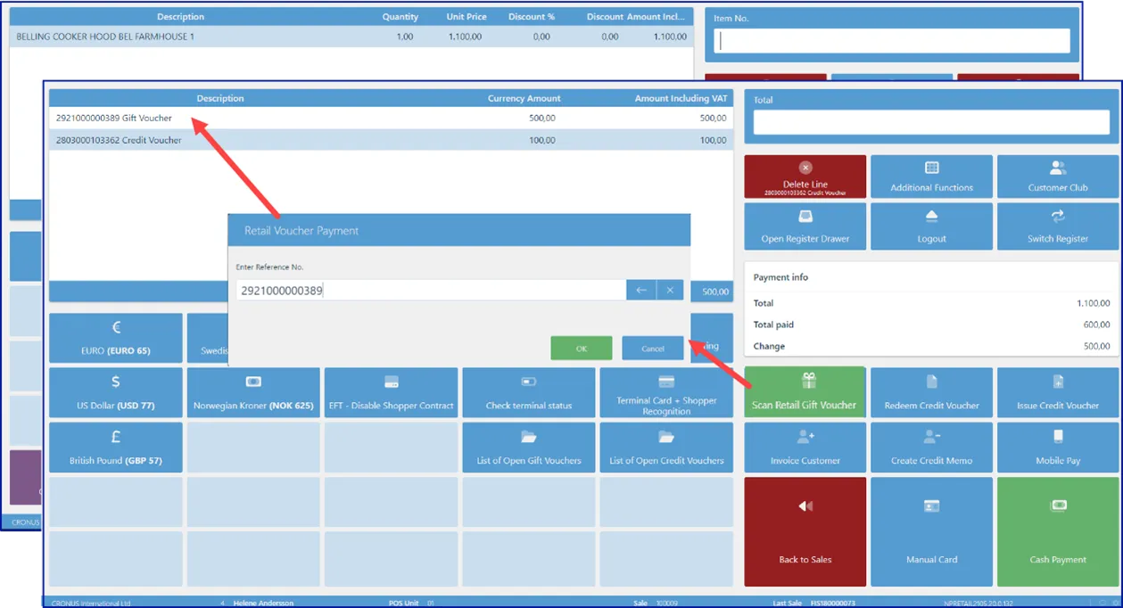
Task: Select the Logout tile
Action: [931, 226]
